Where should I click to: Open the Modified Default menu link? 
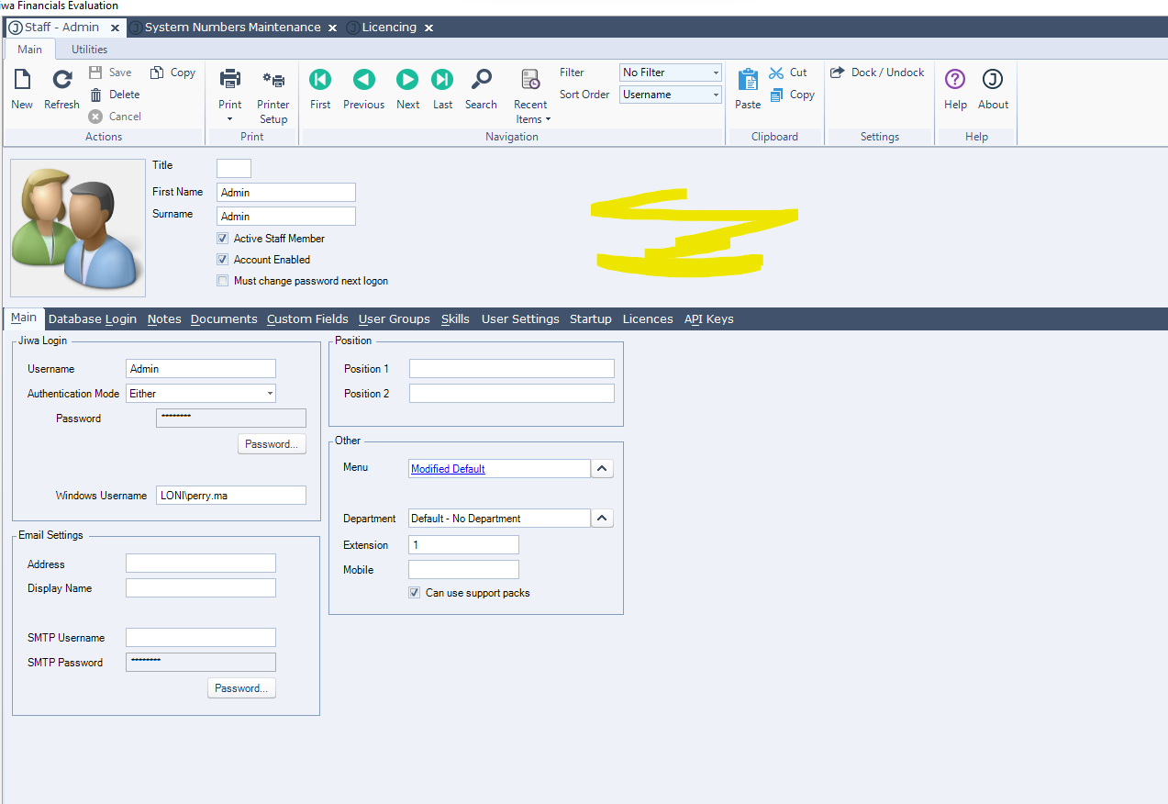point(448,469)
